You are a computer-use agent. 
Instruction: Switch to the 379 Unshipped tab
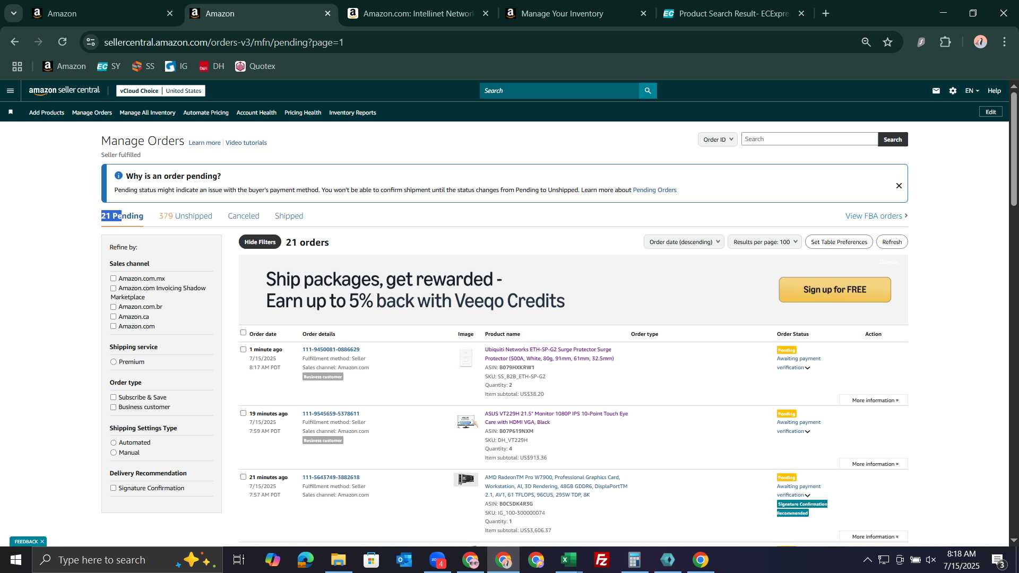[x=185, y=216]
